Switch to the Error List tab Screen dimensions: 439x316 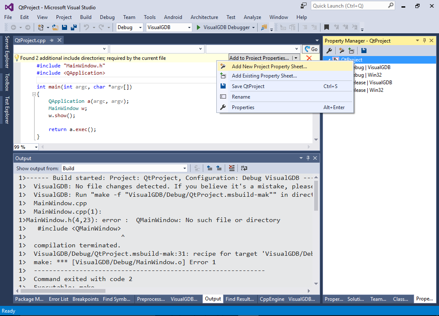59,299
